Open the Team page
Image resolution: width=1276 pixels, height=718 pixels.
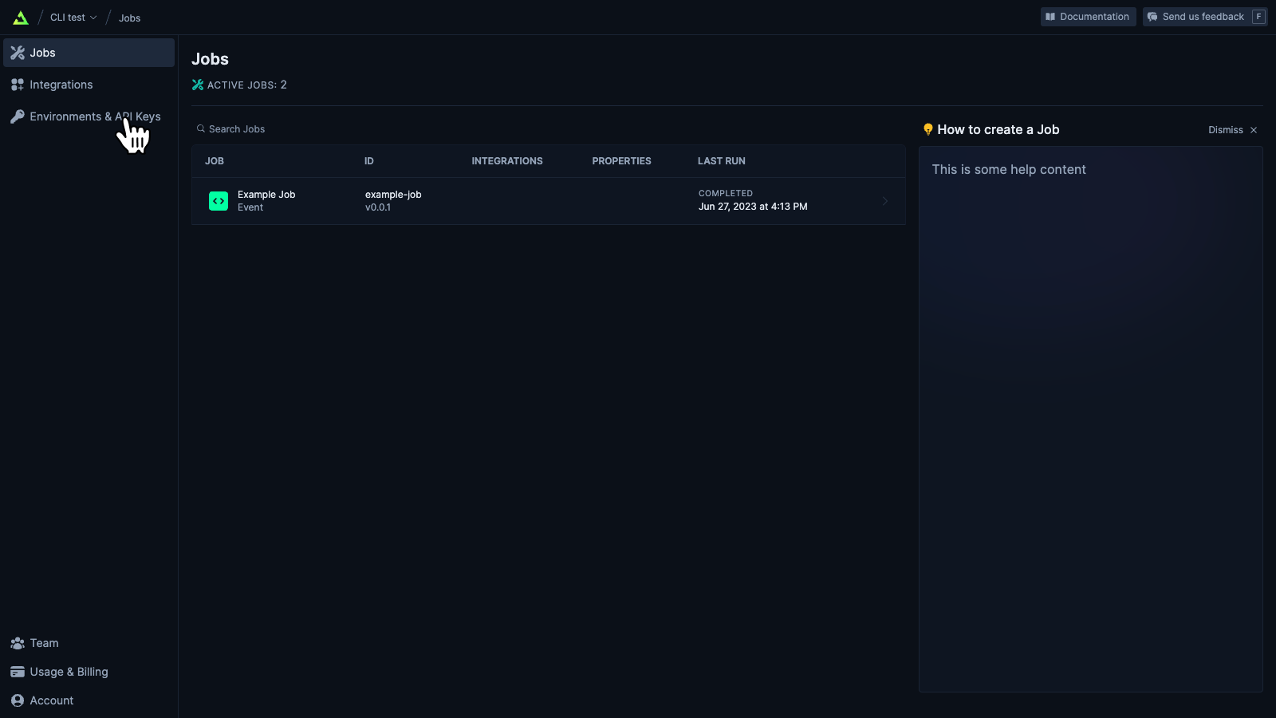pyautogui.click(x=89, y=643)
